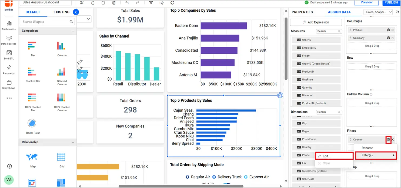
Task: Click the Add Expression button
Action: (316, 22)
